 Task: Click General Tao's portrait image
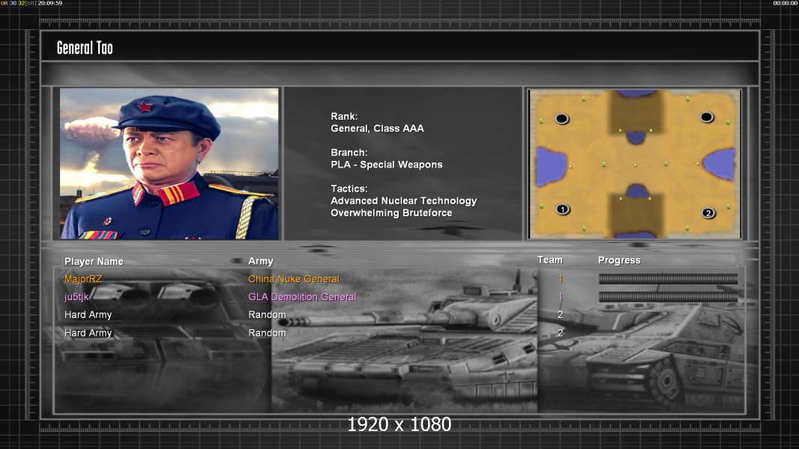point(169,163)
